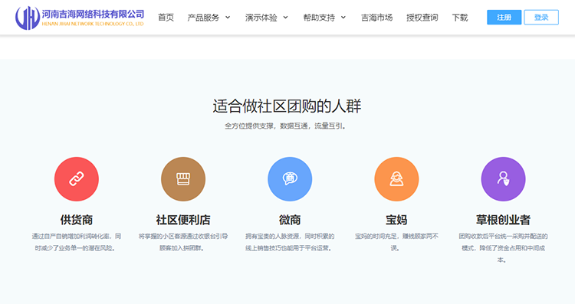Viewport: 575px width, 304px height.
Task: Click the blue 注册 button
Action: click(x=504, y=17)
